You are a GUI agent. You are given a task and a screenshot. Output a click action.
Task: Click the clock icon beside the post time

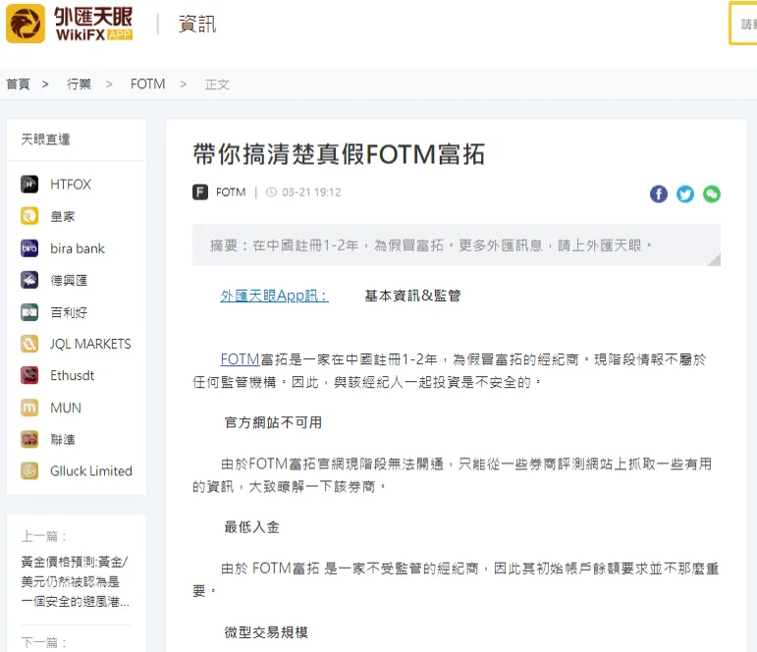tap(271, 192)
